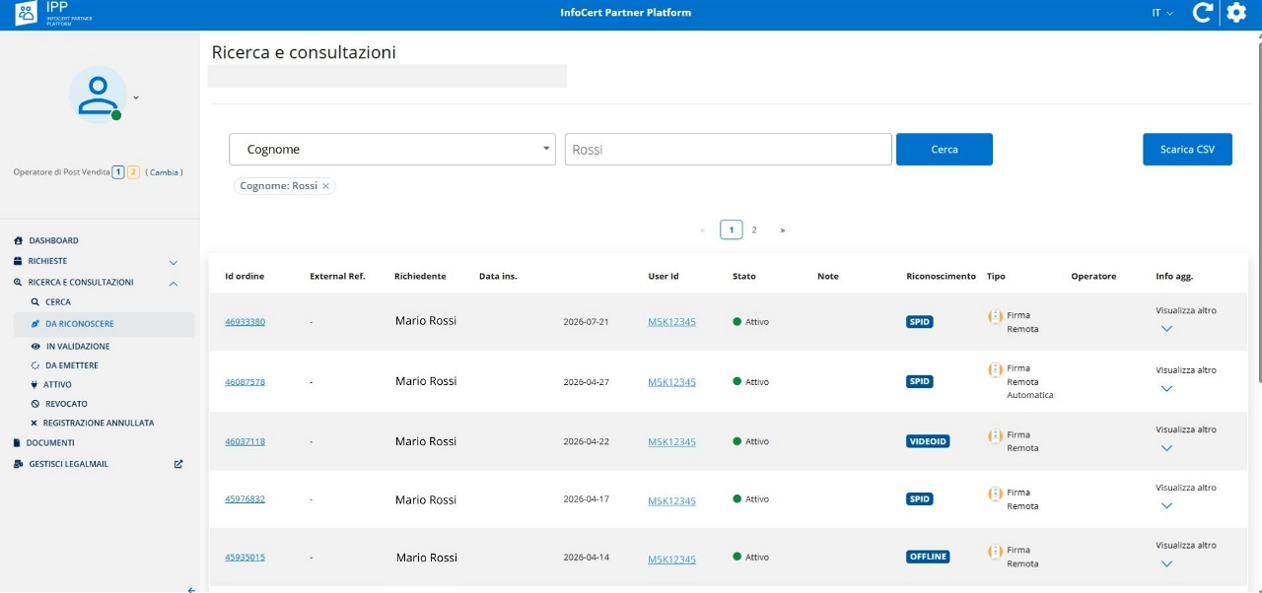The image size is (1262, 593).
Task: Collapse the sidebar with the arrow icon
Action: point(191,589)
